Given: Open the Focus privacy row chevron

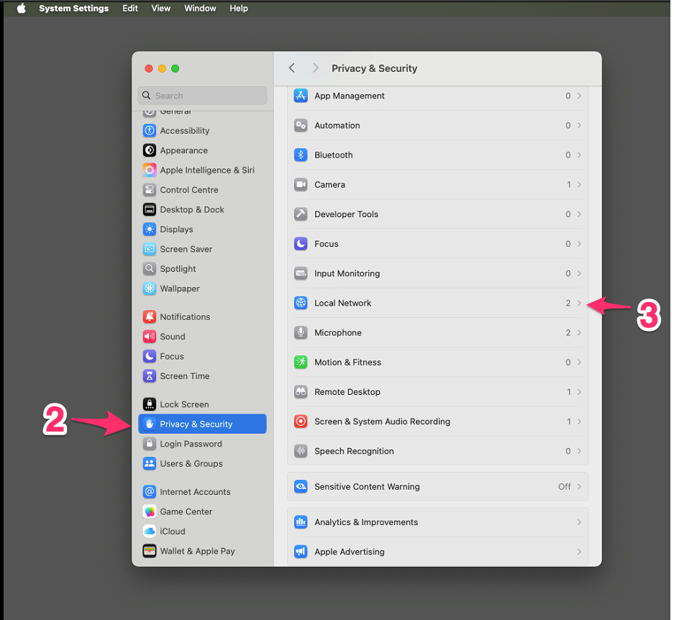Looking at the screenshot, I should pyautogui.click(x=579, y=244).
